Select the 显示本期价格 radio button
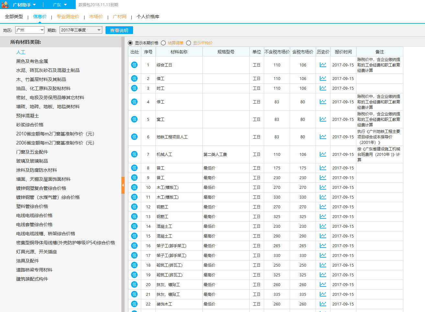This screenshot has width=425, height=312. pos(130,43)
